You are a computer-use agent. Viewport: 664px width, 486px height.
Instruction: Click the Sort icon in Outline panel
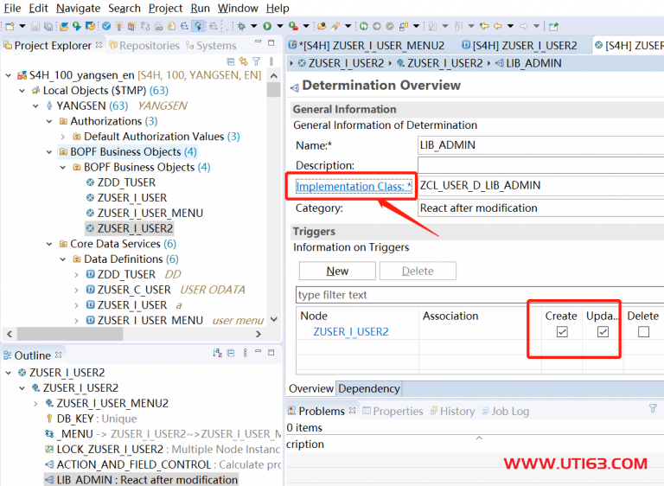click(217, 354)
